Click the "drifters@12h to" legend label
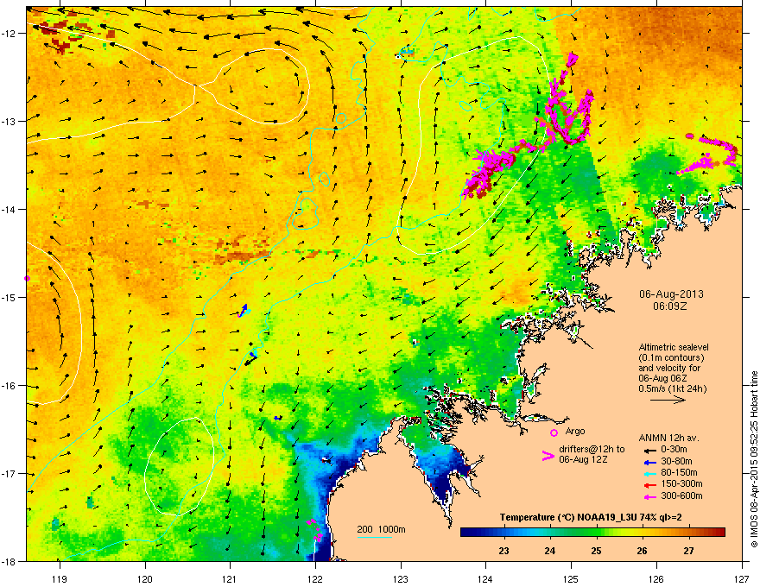The height and width of the screenshot is (587, 760). click(x=592, y=450)
